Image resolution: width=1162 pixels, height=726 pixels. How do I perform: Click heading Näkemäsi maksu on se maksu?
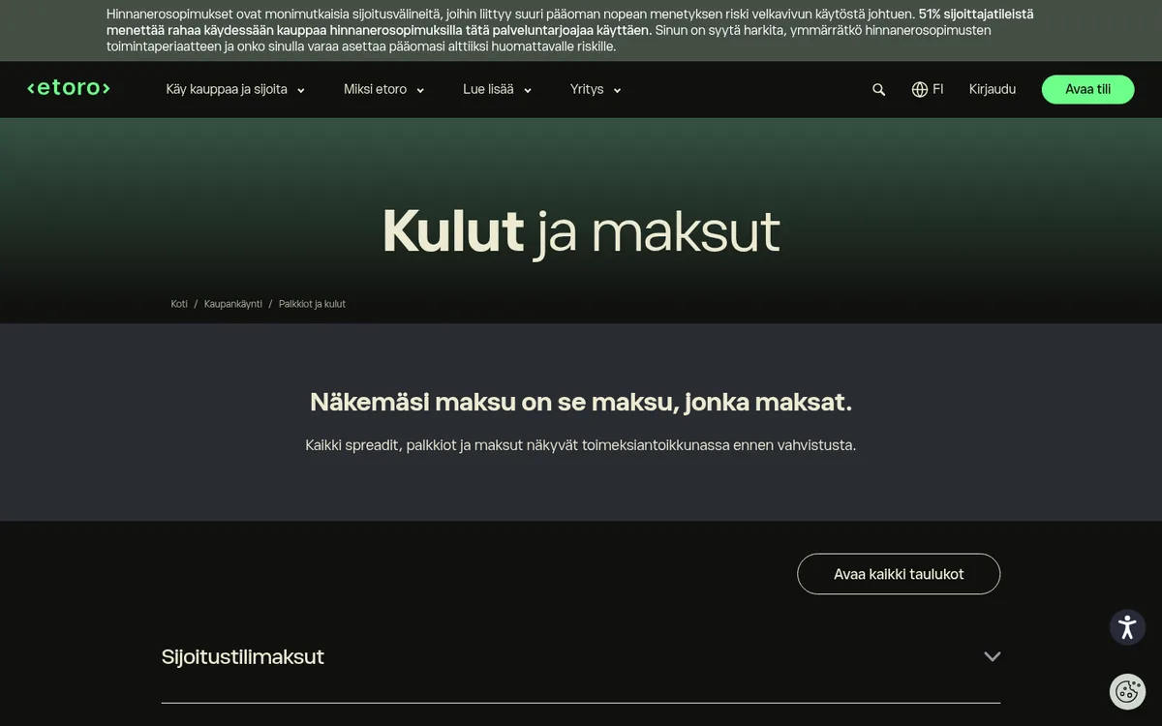[581, 402]
